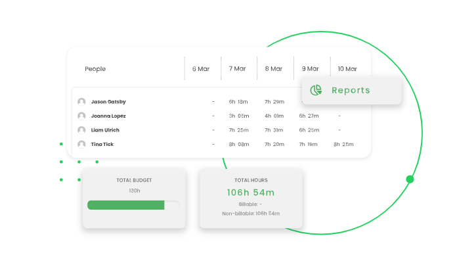
Task: Click the 10 Mar column header
Action: pyautogui.click(x=347, y=69)
